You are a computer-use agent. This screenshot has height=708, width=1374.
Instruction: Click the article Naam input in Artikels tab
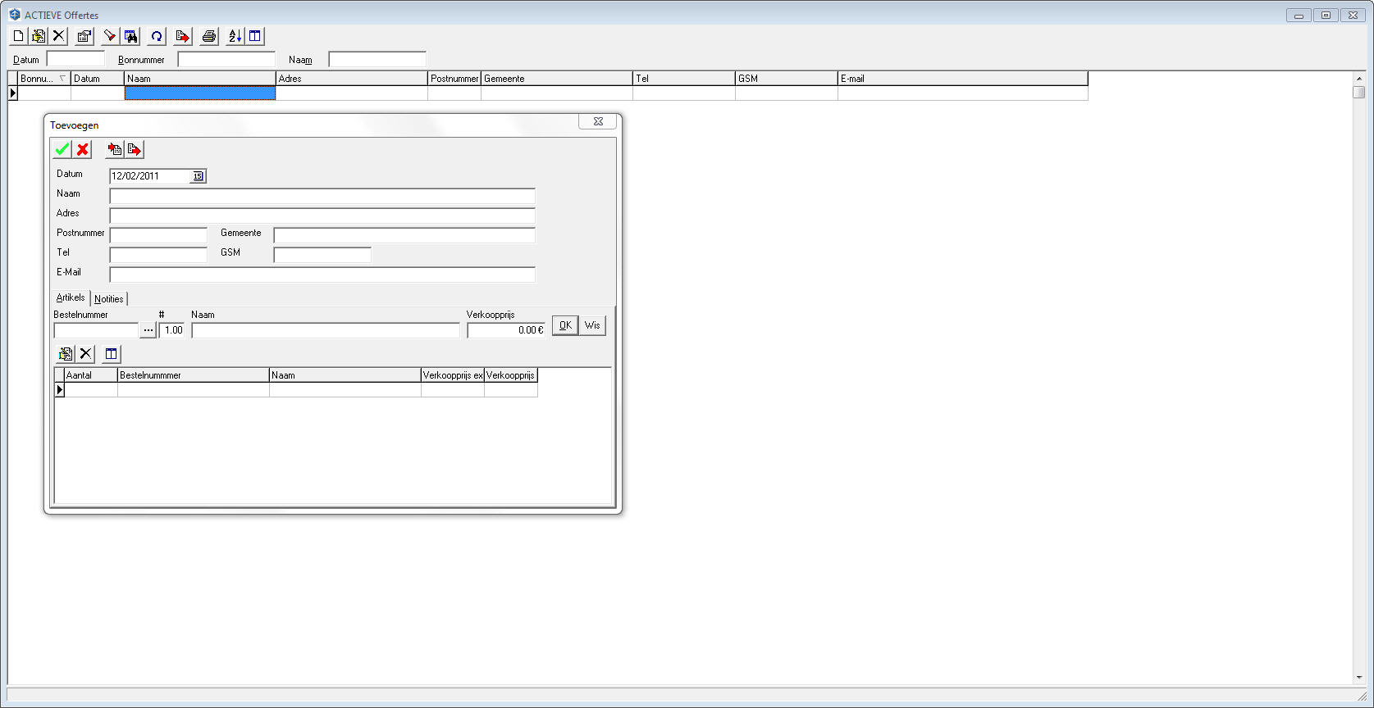tap(326, 330)
